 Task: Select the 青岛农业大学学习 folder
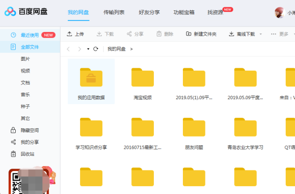coord(245,134)
